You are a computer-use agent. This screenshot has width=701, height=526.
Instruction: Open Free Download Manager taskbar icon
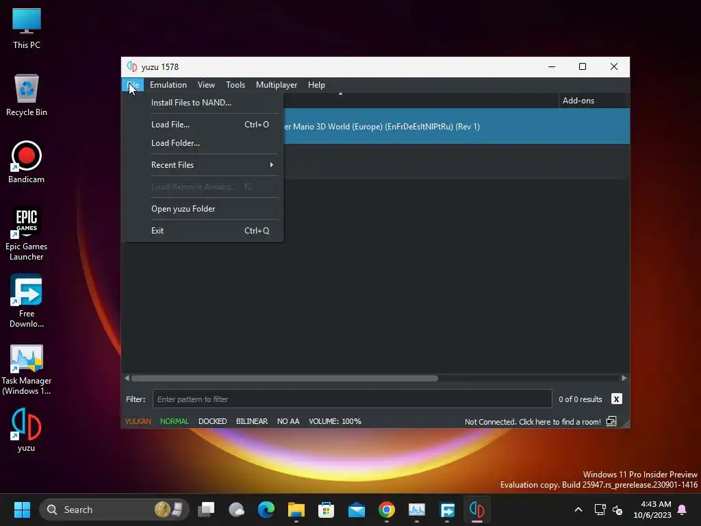pos(447,510)
